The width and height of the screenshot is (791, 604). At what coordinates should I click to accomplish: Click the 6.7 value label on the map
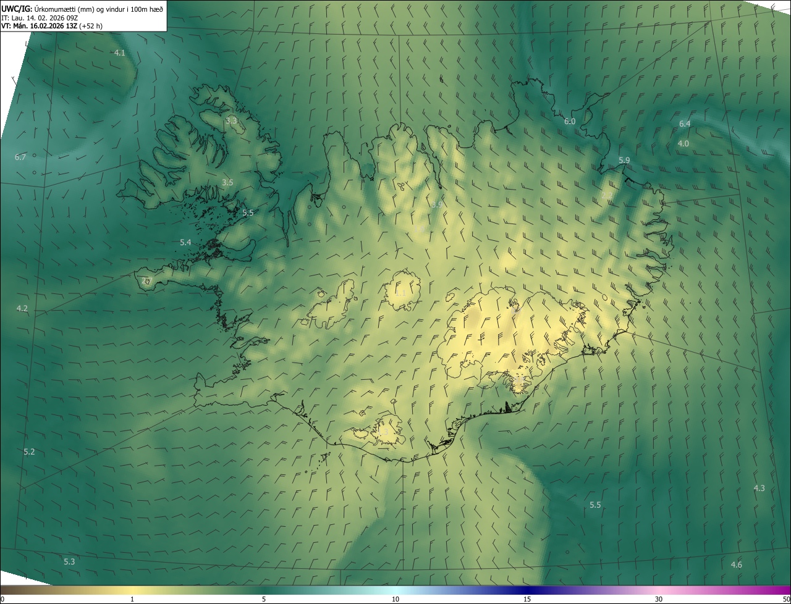pyautogui.click(x=20, y=157)
